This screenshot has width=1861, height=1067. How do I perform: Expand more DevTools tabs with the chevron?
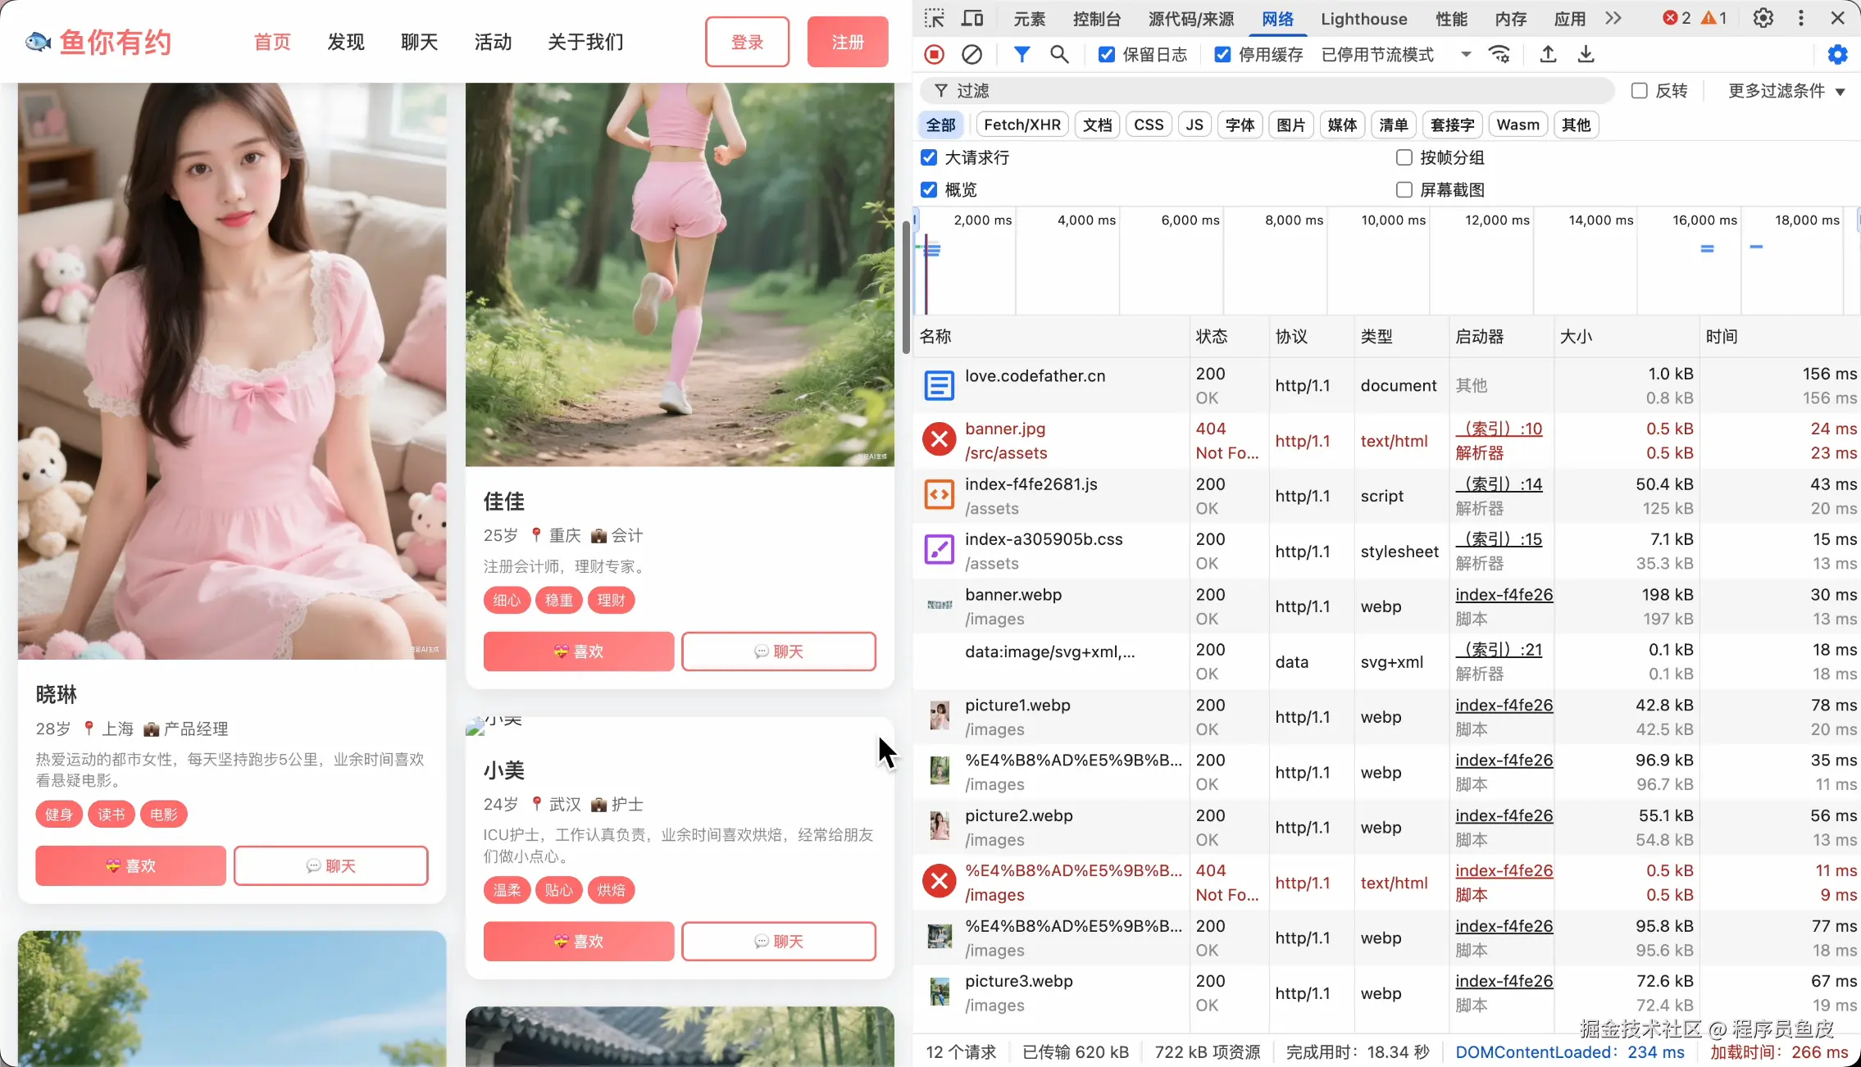pyautogui.click(x=1613, y=18)
